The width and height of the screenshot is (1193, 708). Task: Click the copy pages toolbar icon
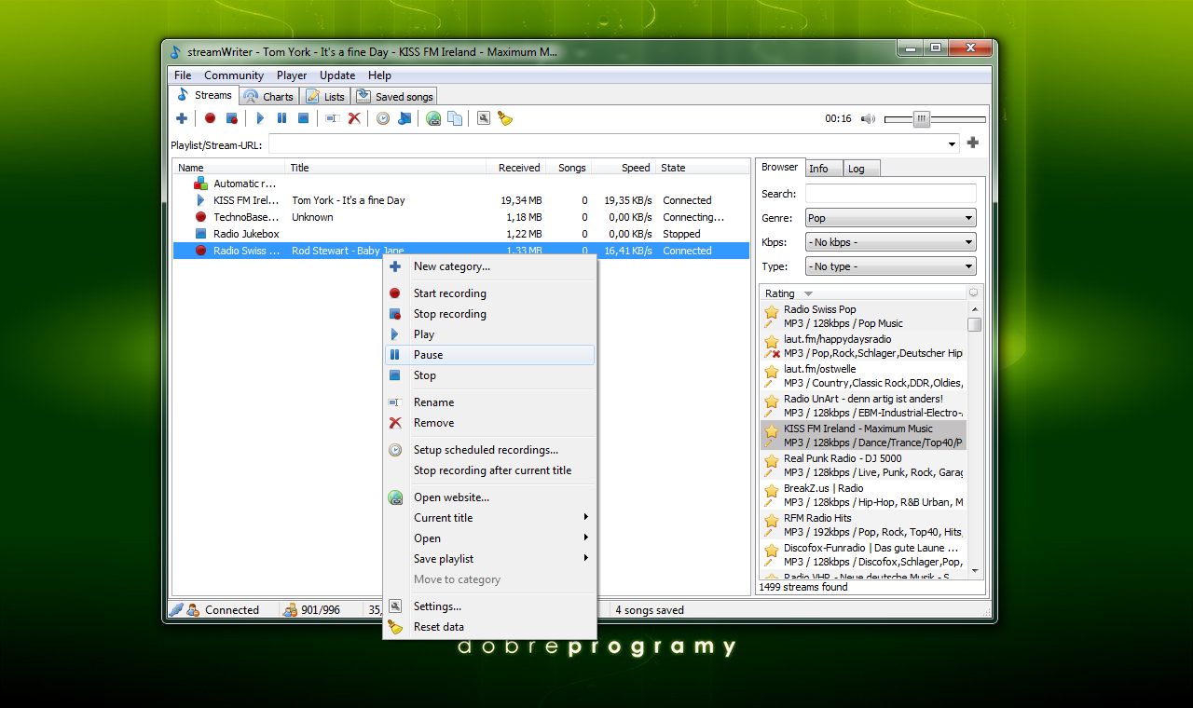(455, 118)
